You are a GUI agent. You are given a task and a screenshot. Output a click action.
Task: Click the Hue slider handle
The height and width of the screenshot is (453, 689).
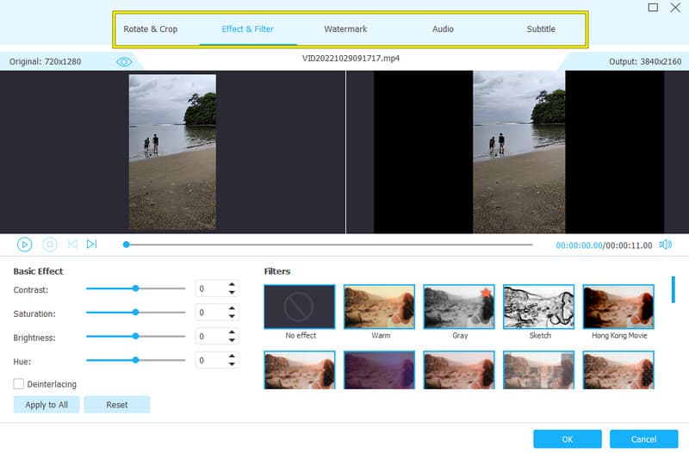[135, 360]
